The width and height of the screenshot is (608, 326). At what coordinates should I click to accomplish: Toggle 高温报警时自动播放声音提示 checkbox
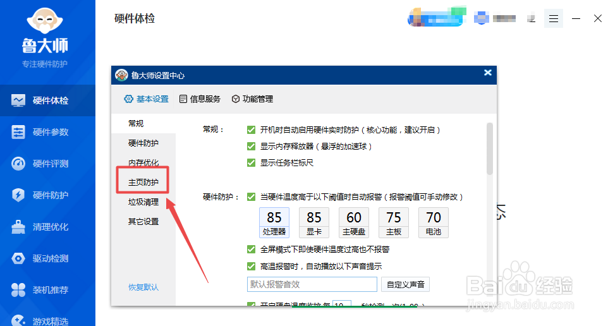pos(252,267)
